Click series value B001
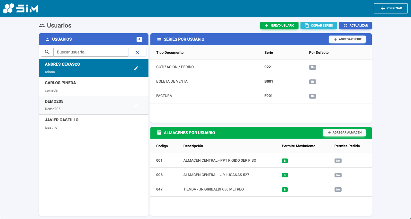This screenshot has width=411, height=219. point(269,81)
